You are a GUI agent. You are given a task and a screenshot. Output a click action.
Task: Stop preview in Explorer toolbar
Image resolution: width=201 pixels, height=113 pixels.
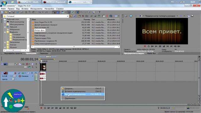[95, 16]
